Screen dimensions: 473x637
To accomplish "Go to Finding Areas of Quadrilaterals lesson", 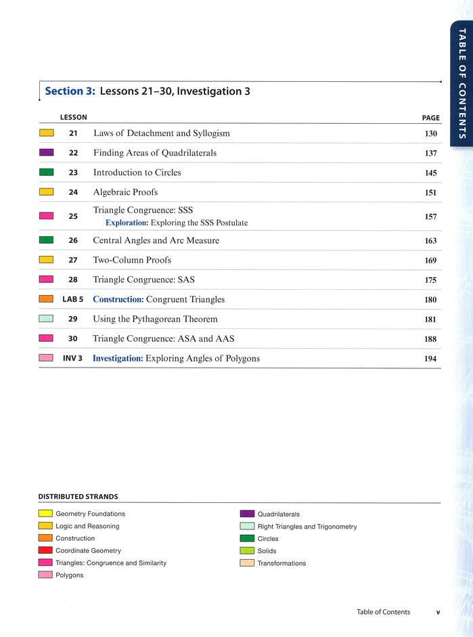I will coord(154,153).
